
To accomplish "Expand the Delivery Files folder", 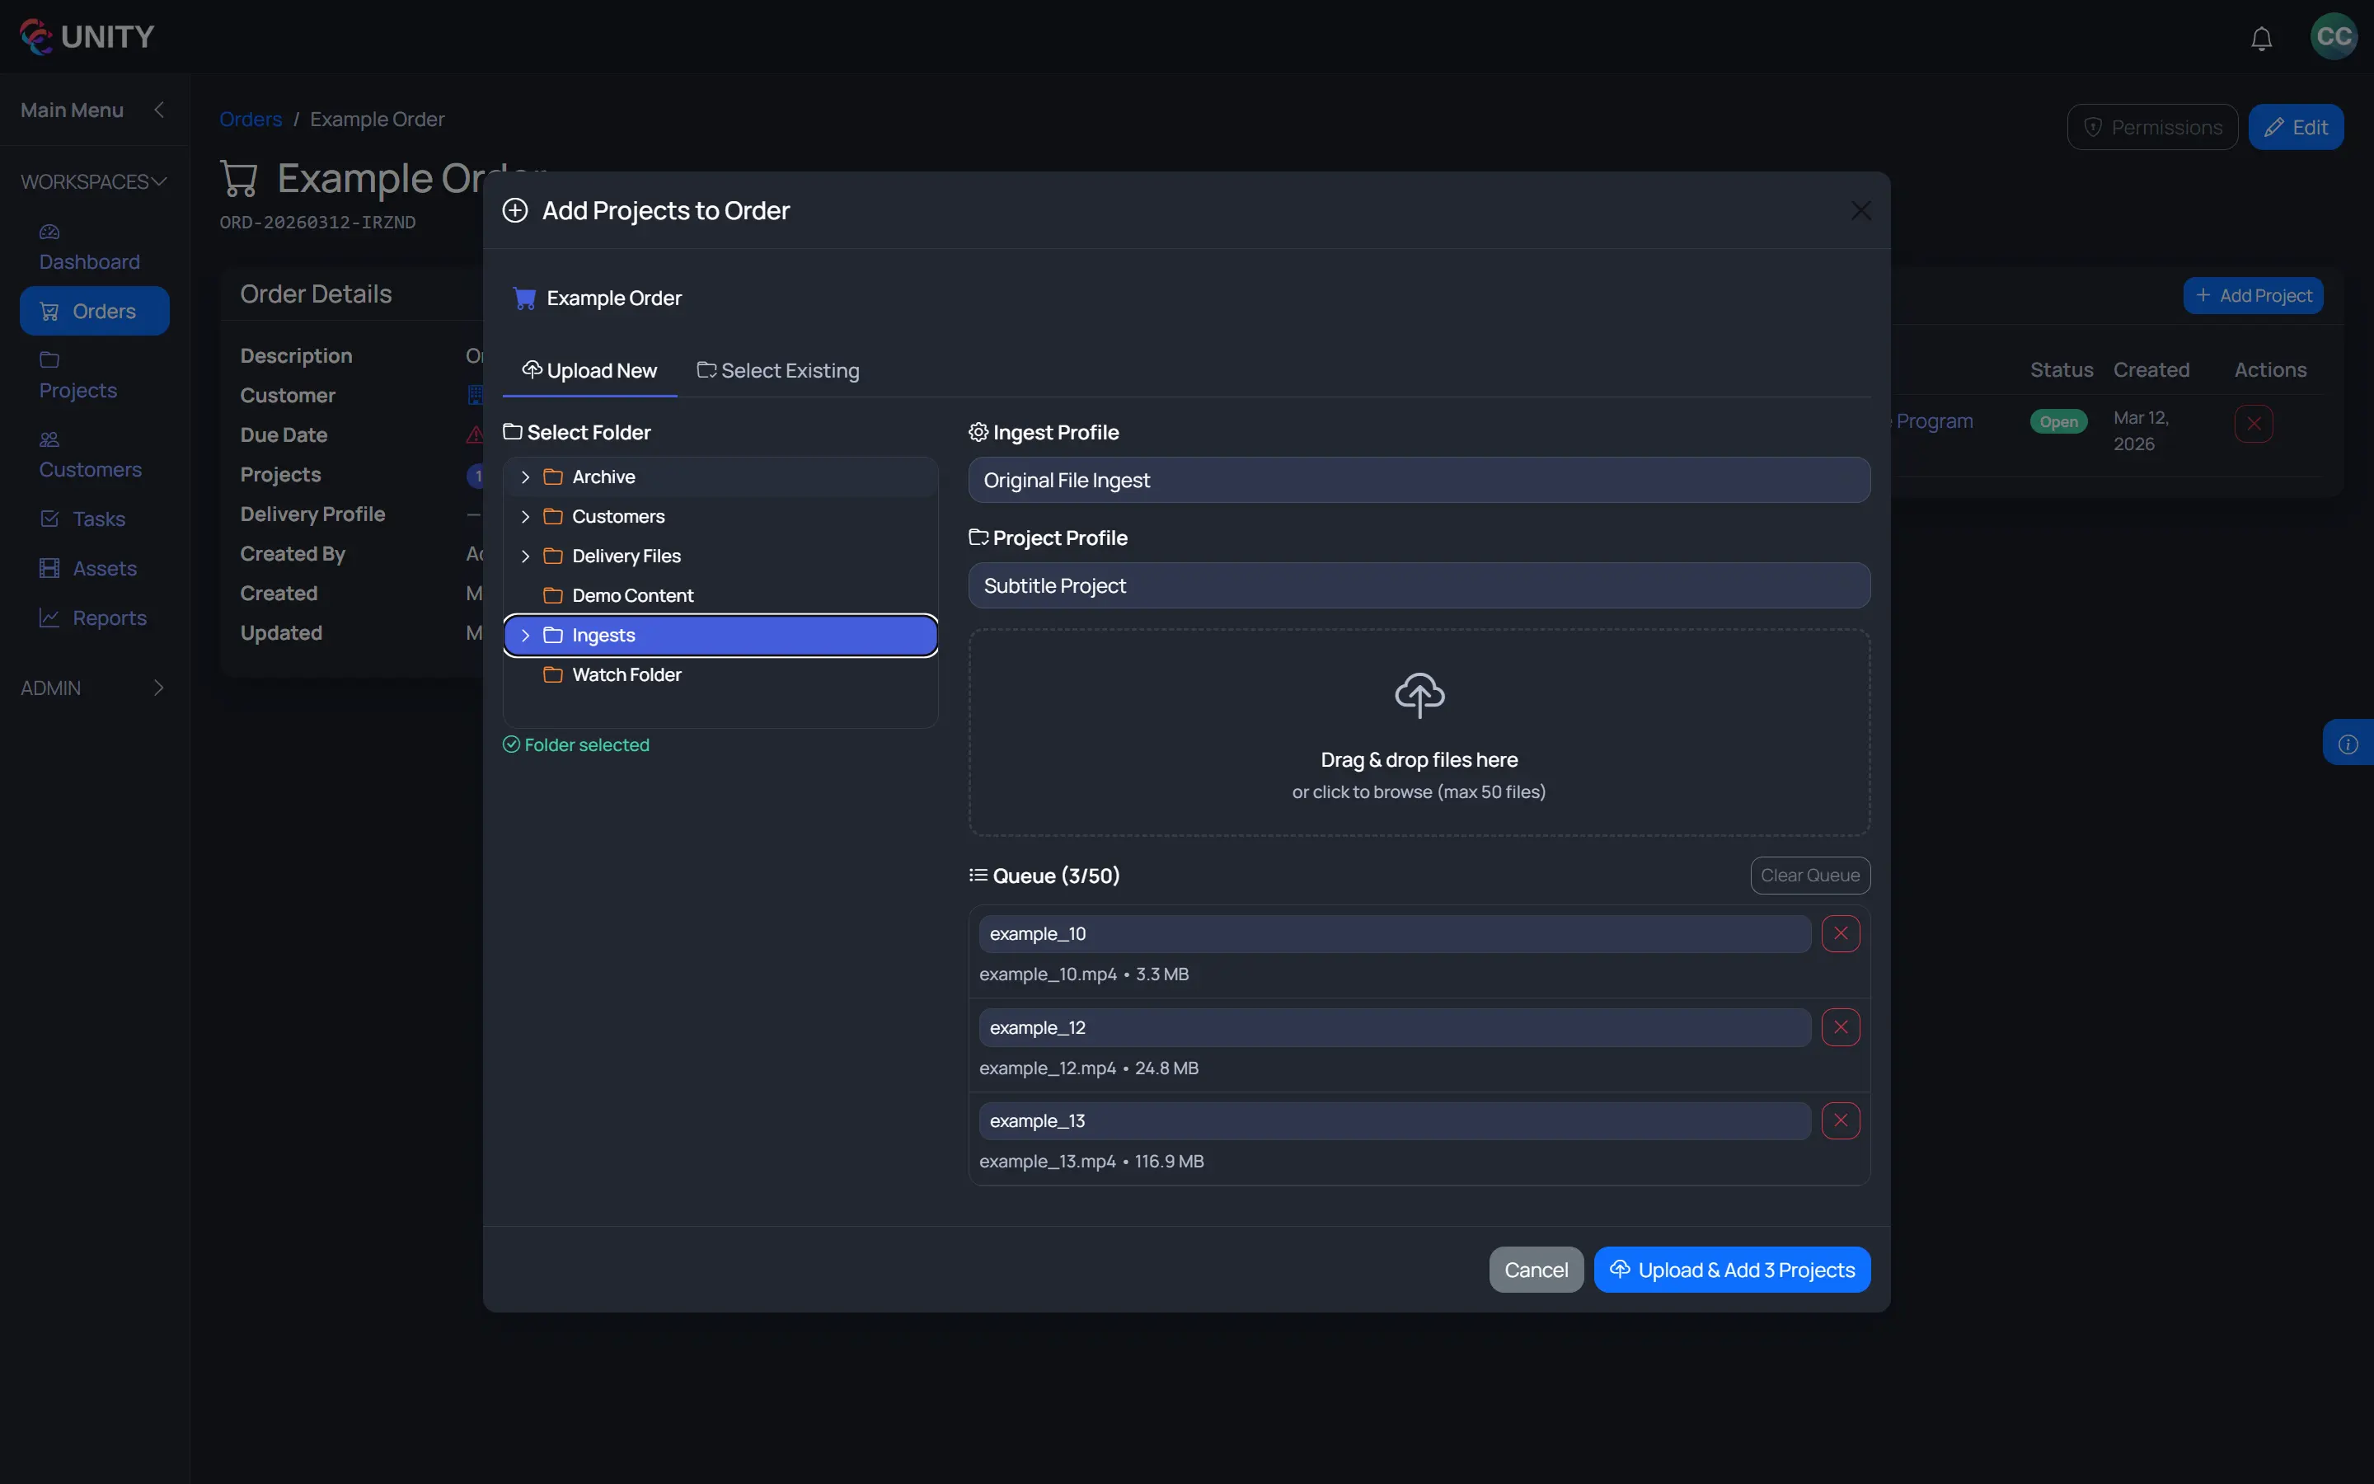I will pyautogui.click(x=526, y=556).
